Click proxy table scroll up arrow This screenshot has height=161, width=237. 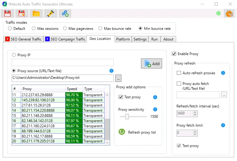point(107,95)
